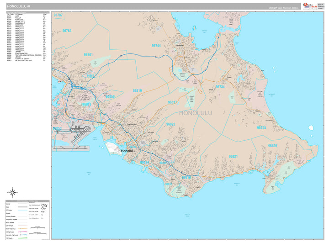Image resolution: width=329 pixels, height=243 pixels.
Task: Select the ZIP Code Premium Edition header text
Action: [x=283, y=8]
